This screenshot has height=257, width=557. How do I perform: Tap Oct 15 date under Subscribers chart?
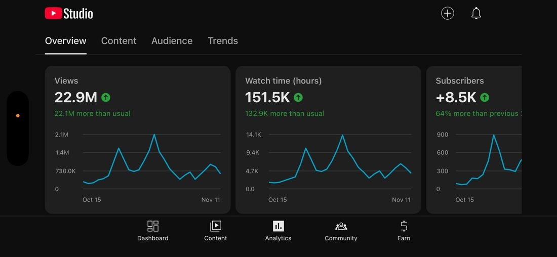tap(465, 200)
